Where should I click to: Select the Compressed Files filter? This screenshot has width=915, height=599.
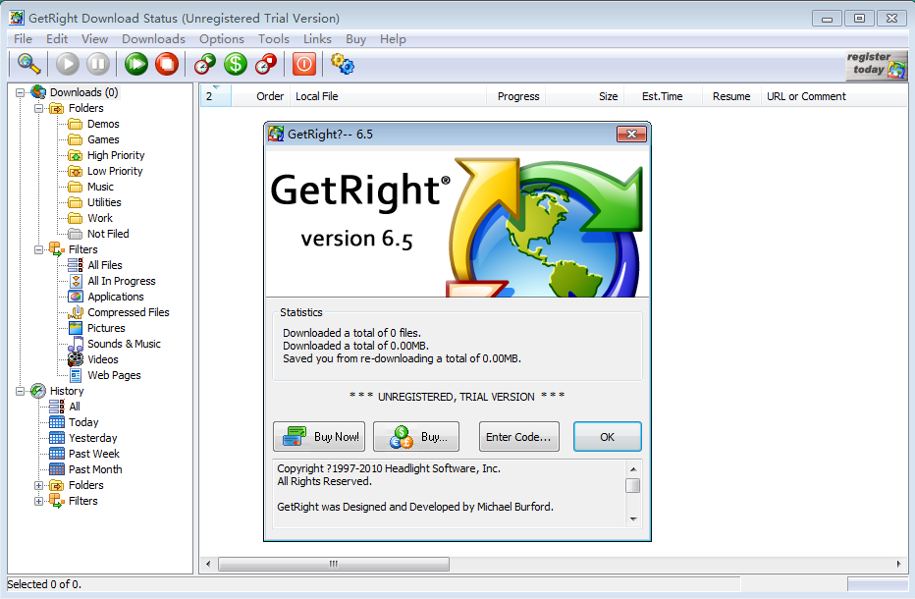[129, 313]
